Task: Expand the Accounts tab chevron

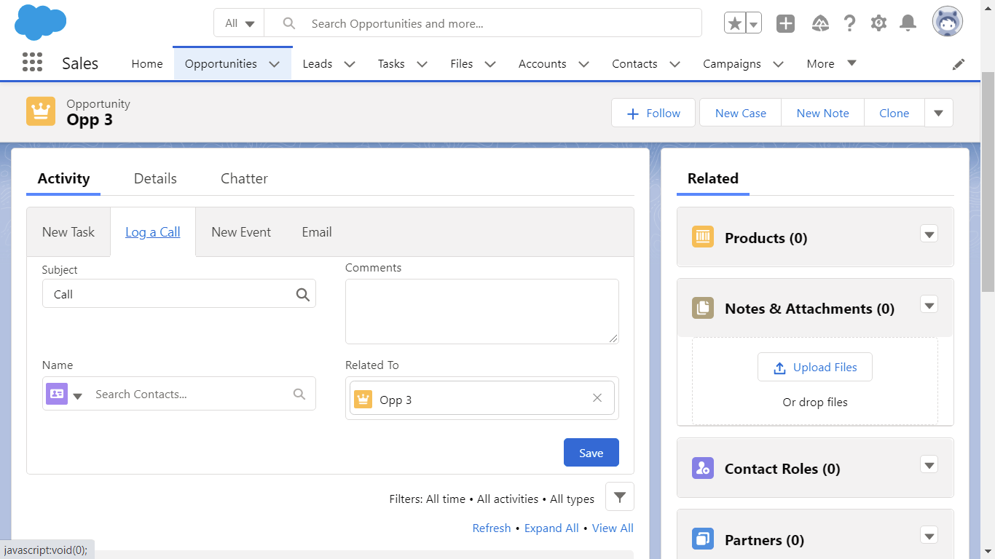Action: pos(583,64)
